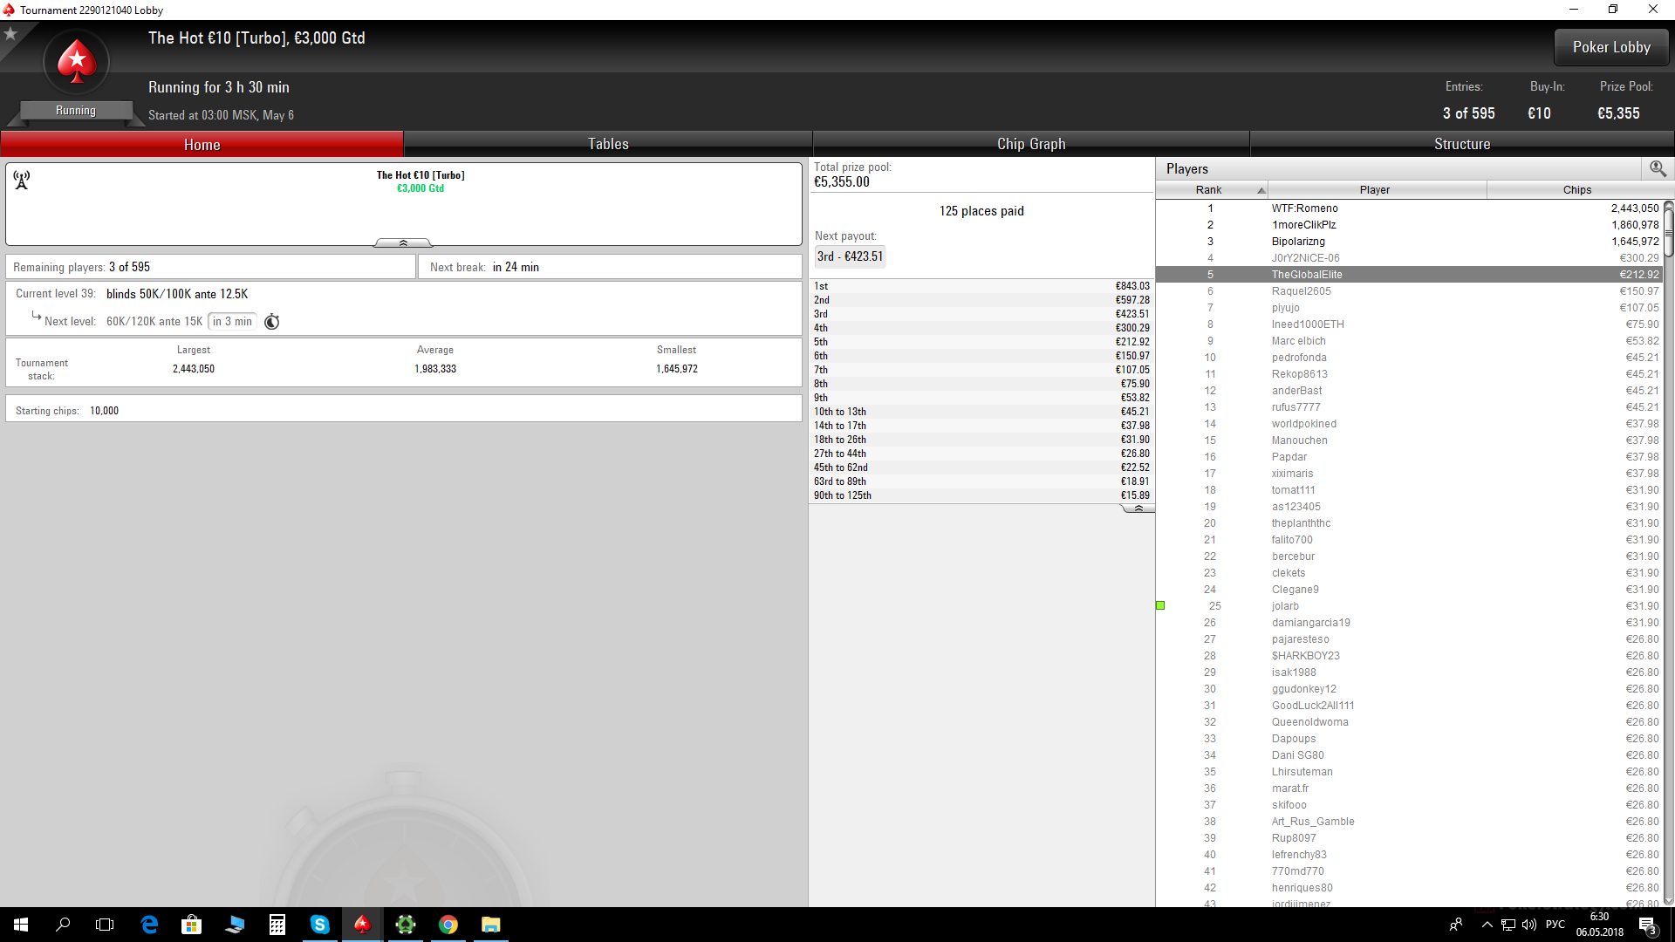Screen dimensions: 1675x942
Task: Sort players by Rank column
Action: (x=1209, y=189)
